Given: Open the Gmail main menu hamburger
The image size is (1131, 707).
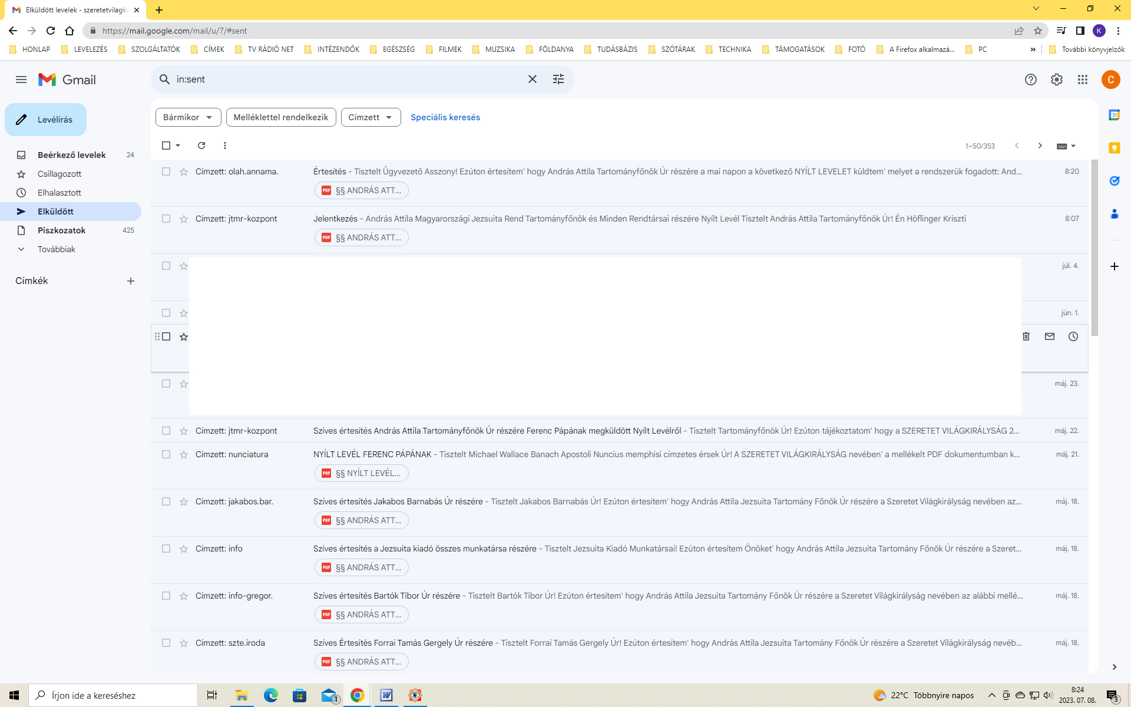Looking at the screenshot, I should point(21,80).
